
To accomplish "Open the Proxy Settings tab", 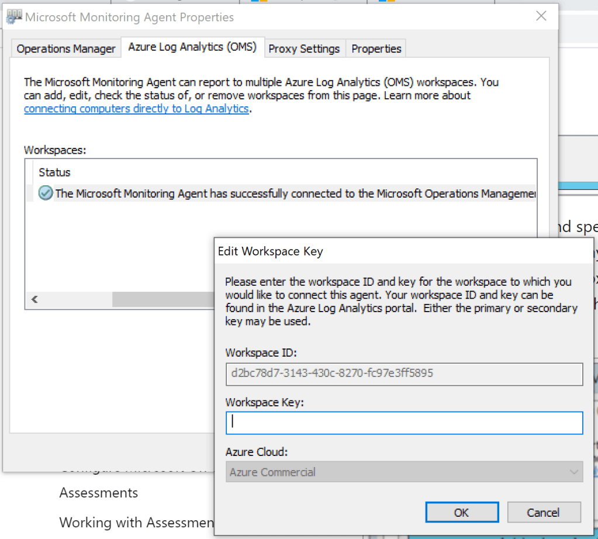I will [304, 49].
